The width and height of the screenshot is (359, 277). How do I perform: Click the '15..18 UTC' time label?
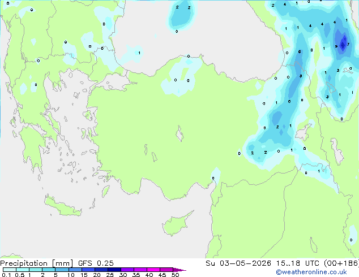(x=298, y=263)
